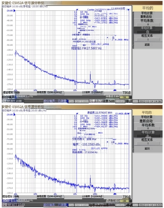
Task: Click 736点 label in 14:06 screen
Action: tap(127, 93)
